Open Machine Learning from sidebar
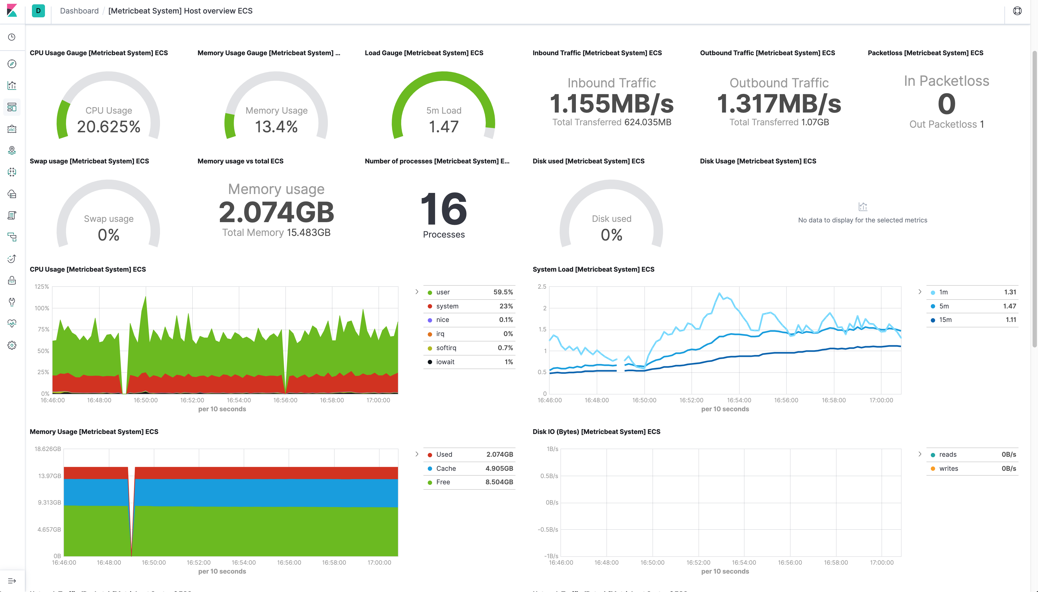 point(12,172)
